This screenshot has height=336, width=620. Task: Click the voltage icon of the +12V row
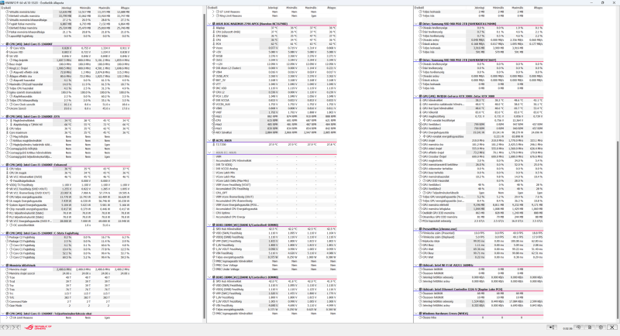point(214,64)
